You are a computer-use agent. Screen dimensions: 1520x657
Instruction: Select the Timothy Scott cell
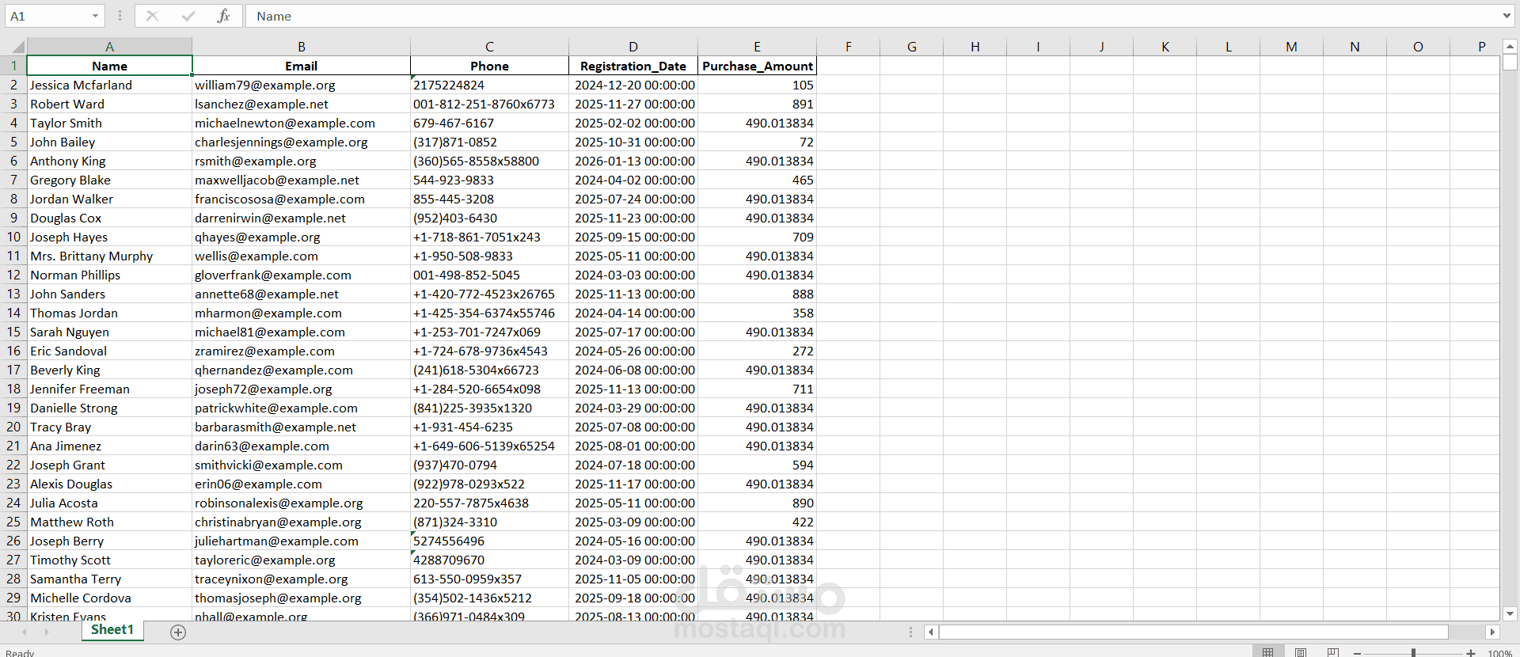(x=109, y=560)
